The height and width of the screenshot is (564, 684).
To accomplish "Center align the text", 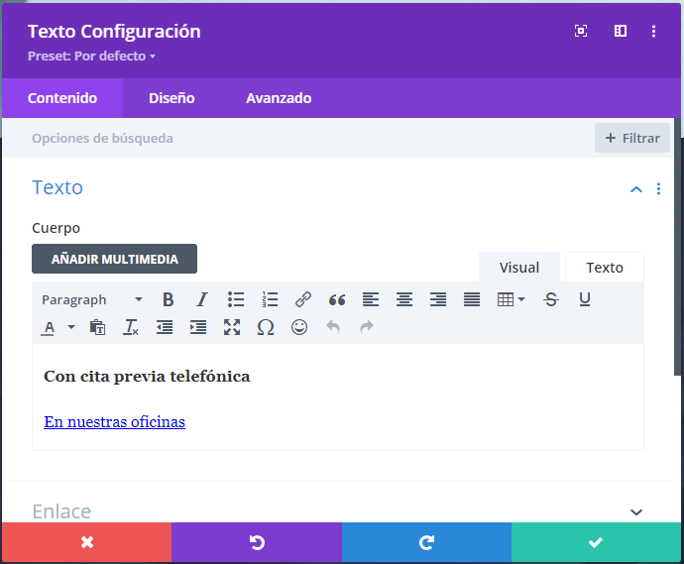I will tap(404, 299).
